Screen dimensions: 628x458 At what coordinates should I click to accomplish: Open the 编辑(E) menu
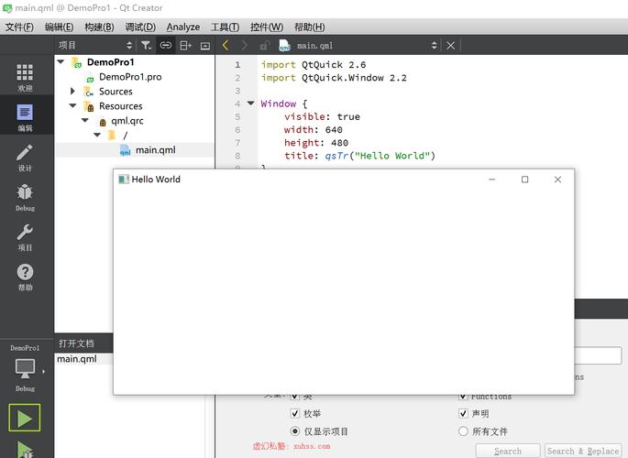(x=60, y=27)
